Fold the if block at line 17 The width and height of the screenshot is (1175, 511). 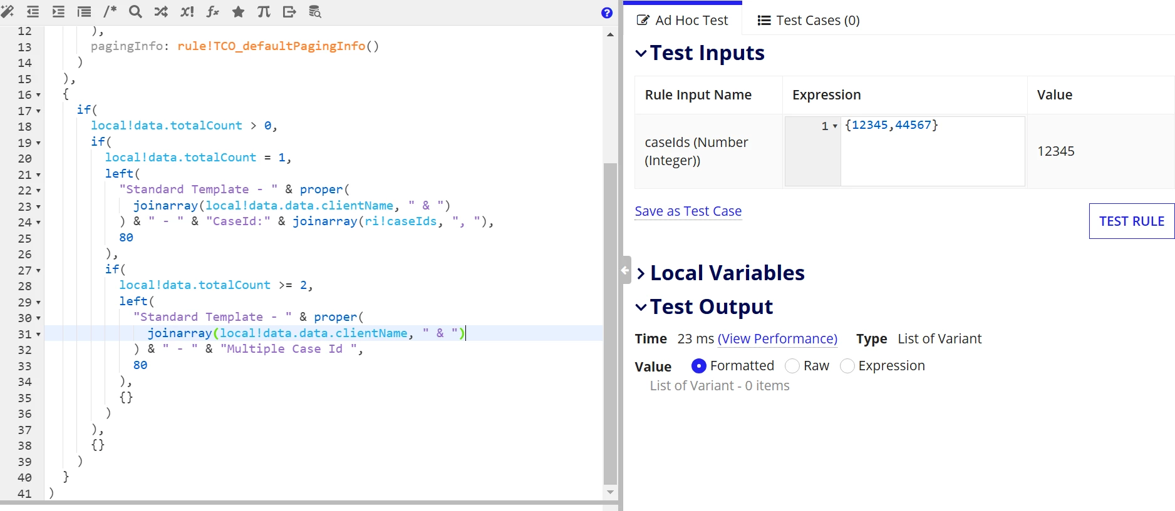38,111
